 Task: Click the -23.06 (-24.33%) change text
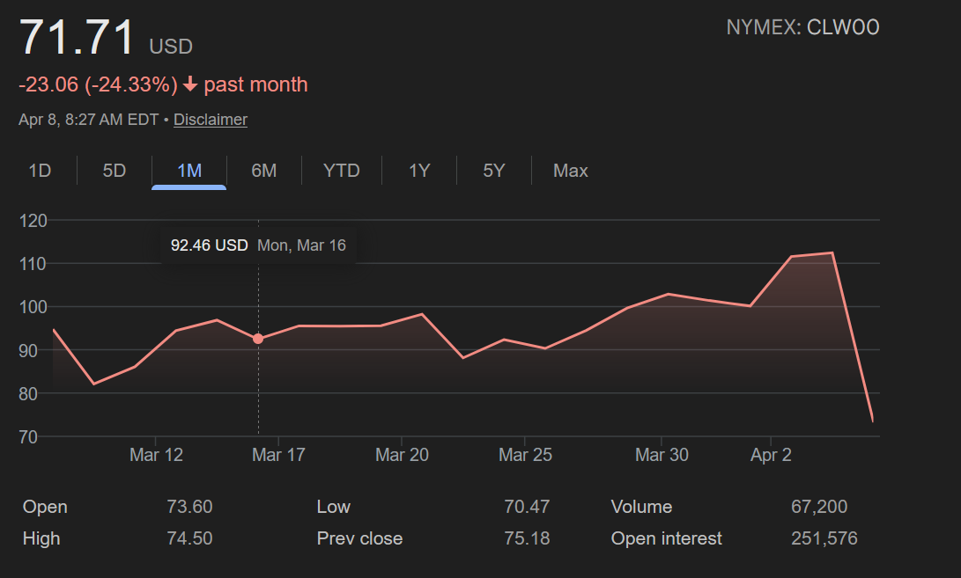tap(98, 84)
